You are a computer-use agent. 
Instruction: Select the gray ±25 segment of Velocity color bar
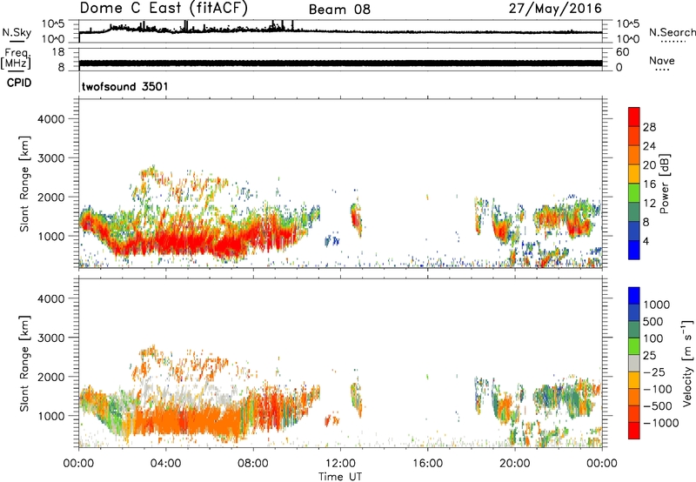coord(634,363)
